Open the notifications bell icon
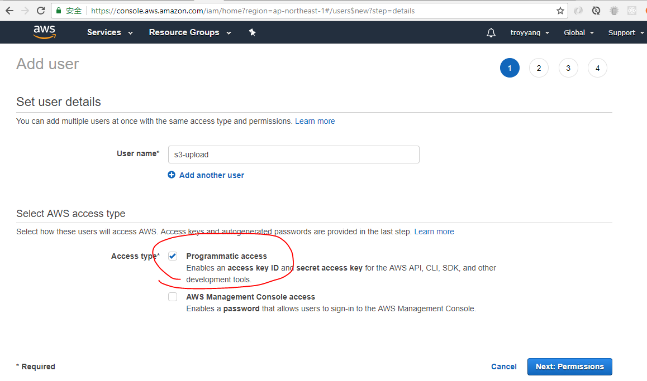This screenshot has height=381, width=647. coord(491,33)
